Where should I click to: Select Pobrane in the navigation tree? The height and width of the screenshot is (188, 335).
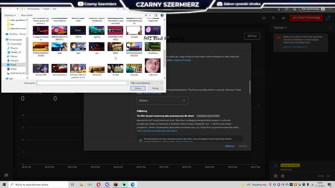14,61
